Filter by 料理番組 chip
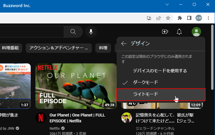 (x=10, y=48)
